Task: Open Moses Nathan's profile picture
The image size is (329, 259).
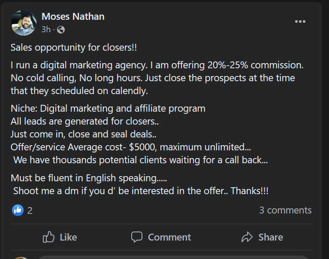Action: (23, 23)
